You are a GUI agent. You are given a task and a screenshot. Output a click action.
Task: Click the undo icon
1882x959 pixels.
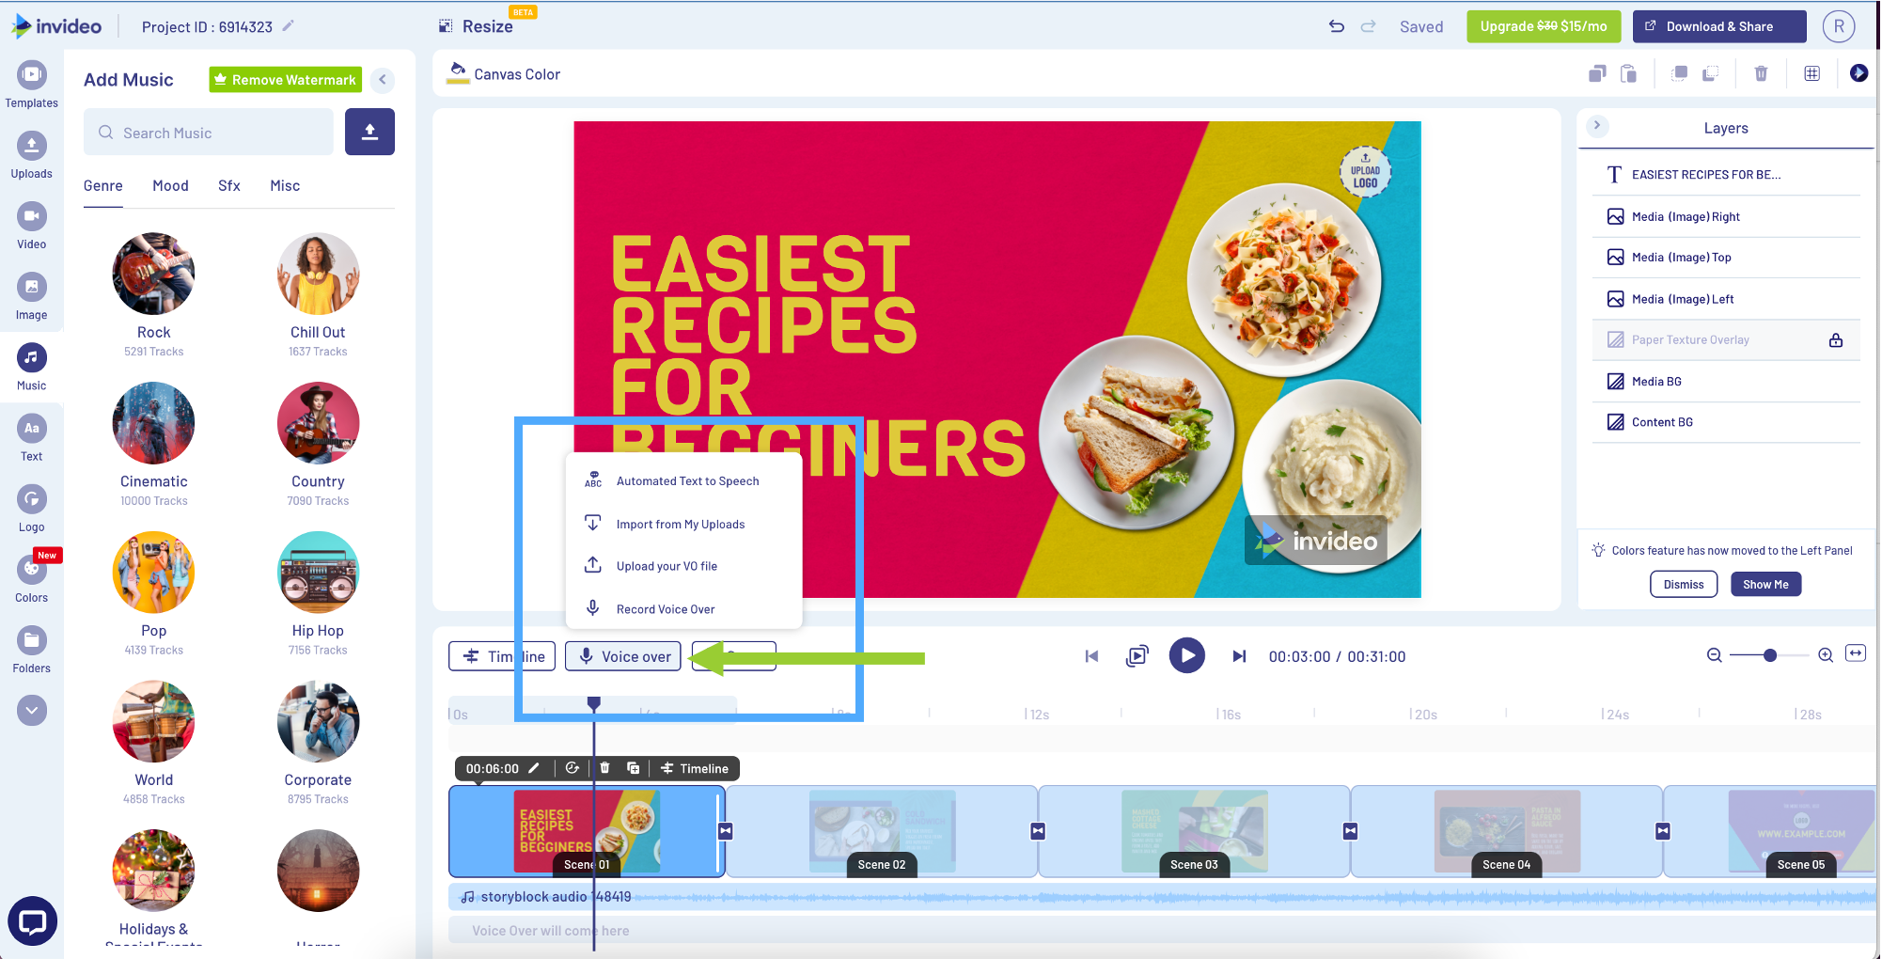1336,26
